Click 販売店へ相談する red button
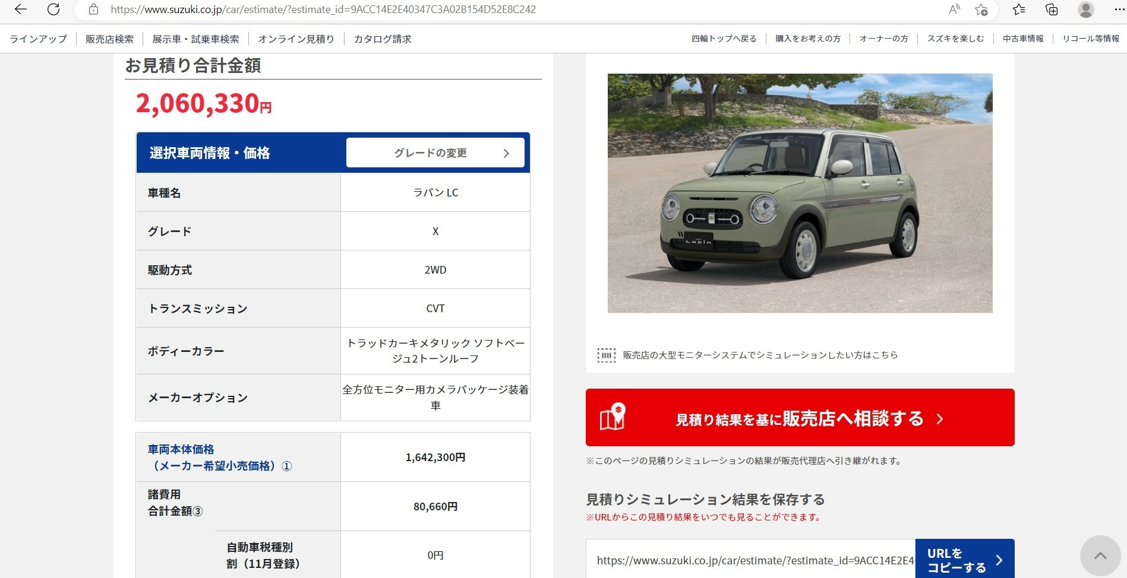Viewport: 1127px width, 578px height. [x=800, y=417]
